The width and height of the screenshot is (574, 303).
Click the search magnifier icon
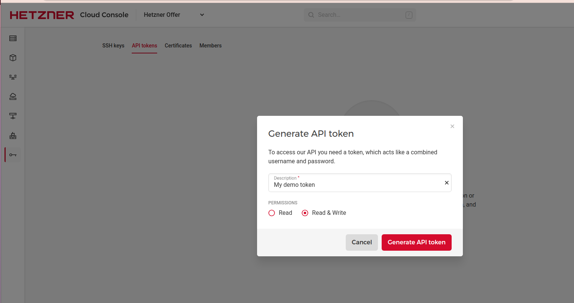coord(311,15)
